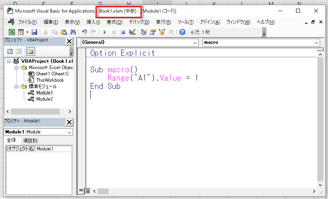This screenshot has height=199, width=328.
Task: Close the Properties - Module1 panel
Action: click(69, 122)
